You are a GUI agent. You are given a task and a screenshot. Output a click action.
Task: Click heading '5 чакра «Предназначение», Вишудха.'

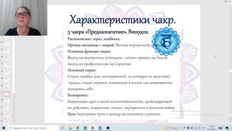[x=108, y=32]
